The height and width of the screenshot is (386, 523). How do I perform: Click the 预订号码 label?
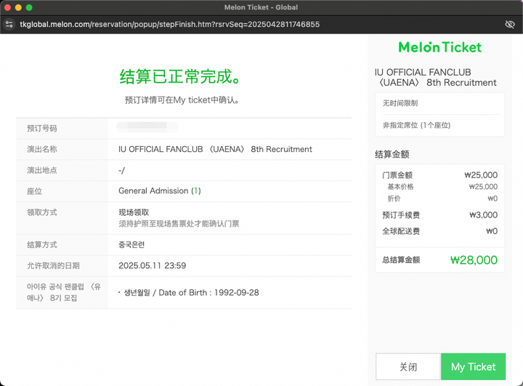(42, 128)
